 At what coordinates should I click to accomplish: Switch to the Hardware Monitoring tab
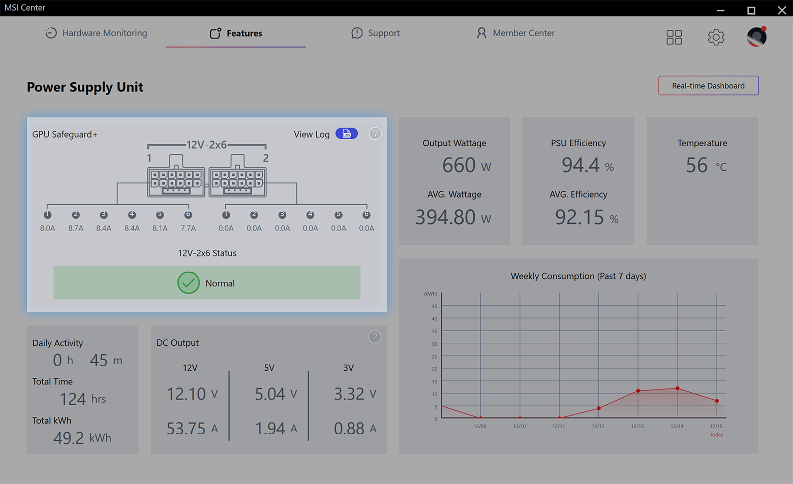[97, 33]
